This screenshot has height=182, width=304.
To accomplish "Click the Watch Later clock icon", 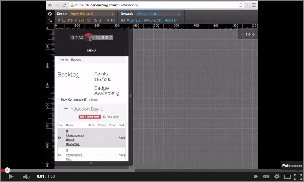I will click(256, 176).
